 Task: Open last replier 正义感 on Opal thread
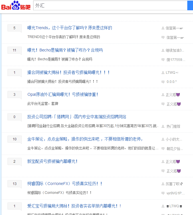[174, 104]
